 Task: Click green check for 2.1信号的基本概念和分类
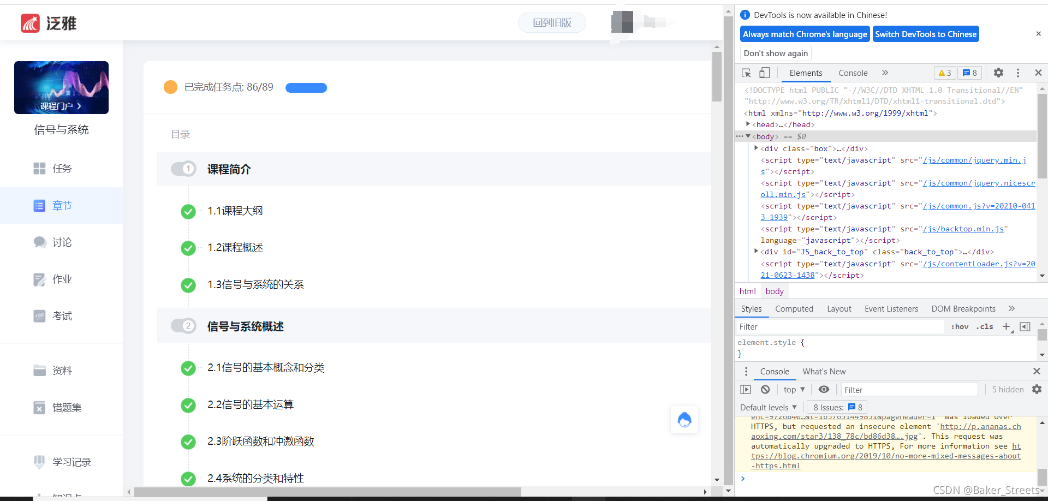point(188,368)
